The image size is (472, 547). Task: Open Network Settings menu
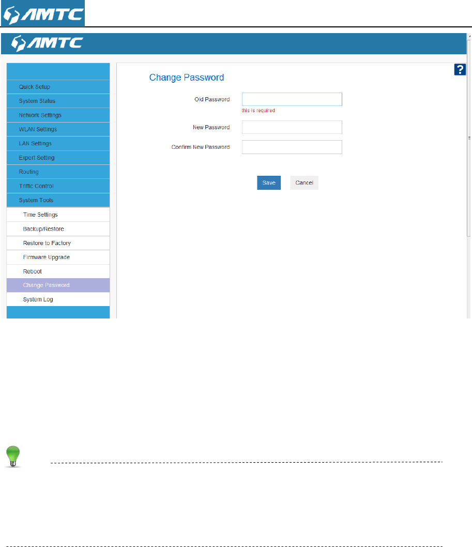58,115
